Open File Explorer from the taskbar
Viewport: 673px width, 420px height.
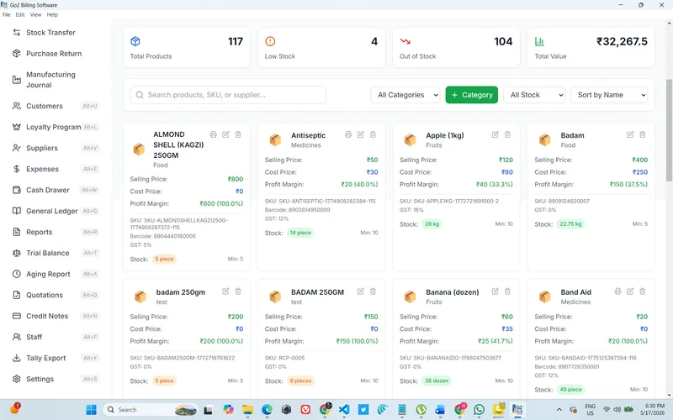click(247, 410)
